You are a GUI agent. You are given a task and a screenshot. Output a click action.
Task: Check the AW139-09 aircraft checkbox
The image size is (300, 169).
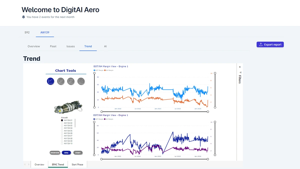[x=62, y=141]
